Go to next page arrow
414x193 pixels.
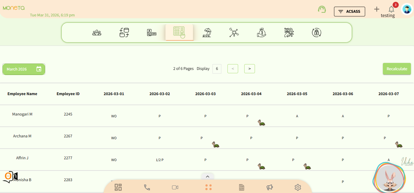click(x=249, y=69)
